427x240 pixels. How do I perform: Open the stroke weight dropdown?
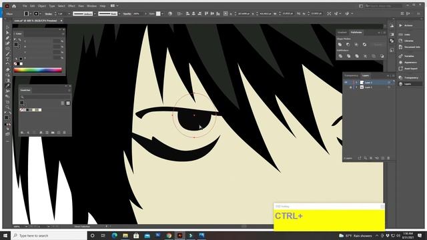coord(69,13)
